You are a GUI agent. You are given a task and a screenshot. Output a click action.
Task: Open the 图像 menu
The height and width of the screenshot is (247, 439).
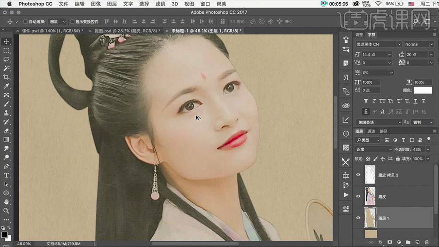tap(96, 4)
